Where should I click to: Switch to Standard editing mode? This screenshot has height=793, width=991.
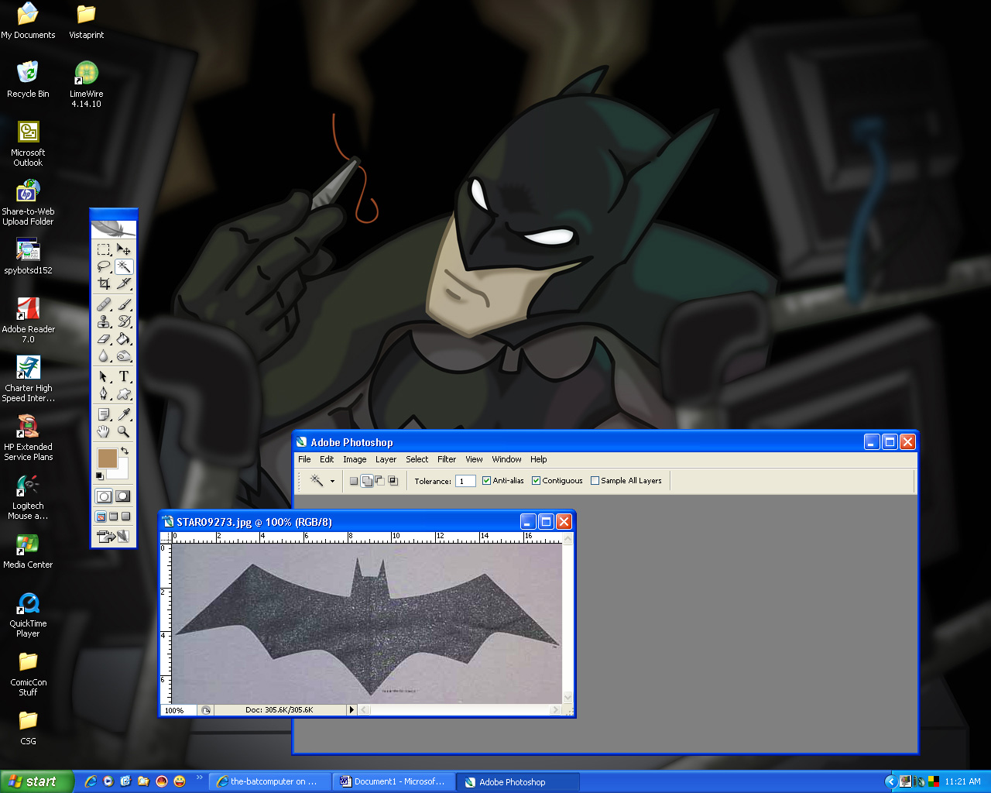[104, 496]
